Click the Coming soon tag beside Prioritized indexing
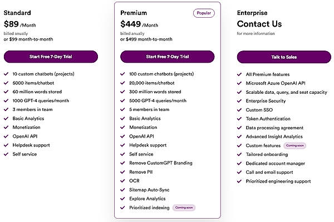334x222 pixels. [184, 208]
